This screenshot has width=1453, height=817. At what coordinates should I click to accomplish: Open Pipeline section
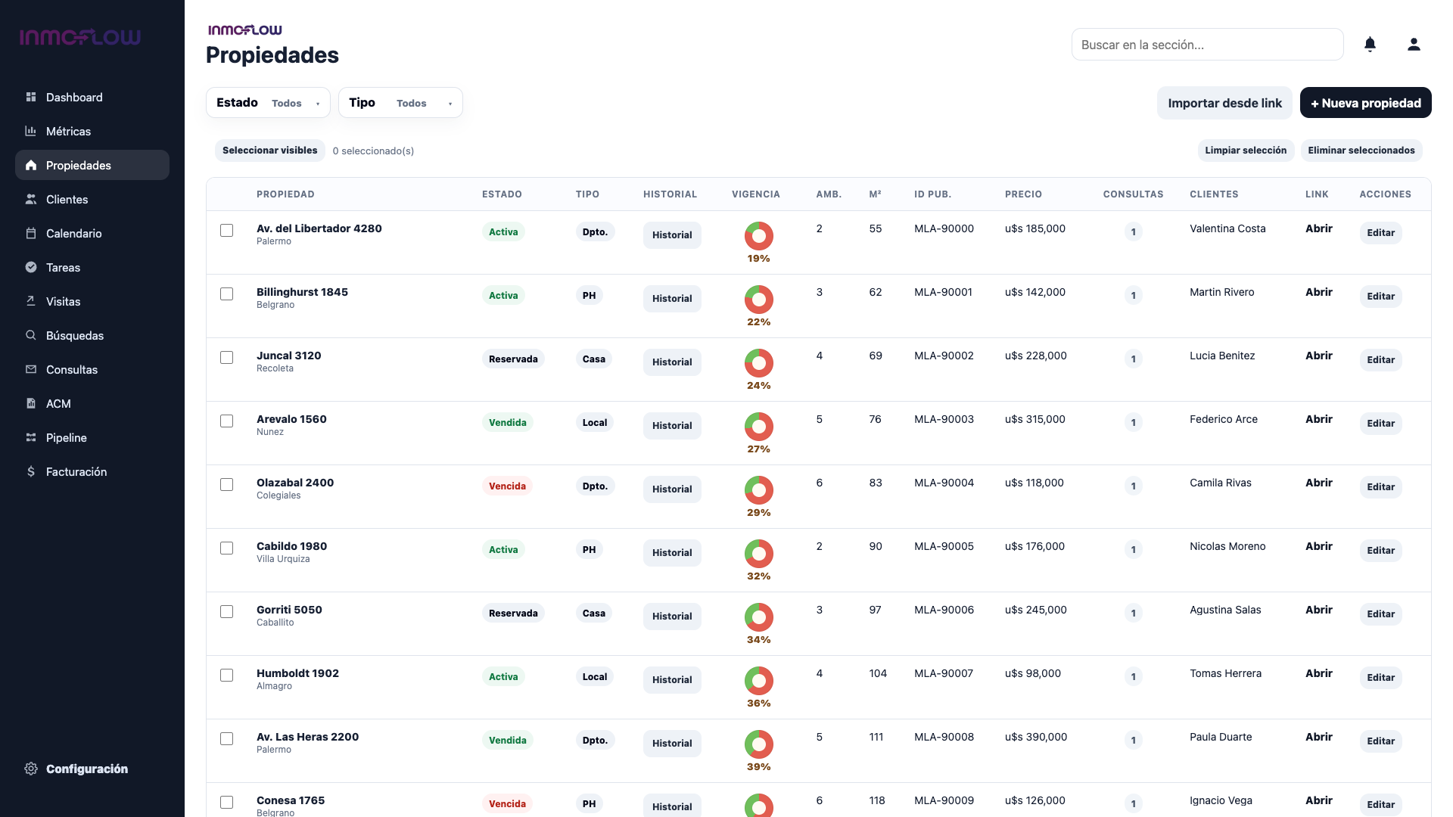pos(92,437)
